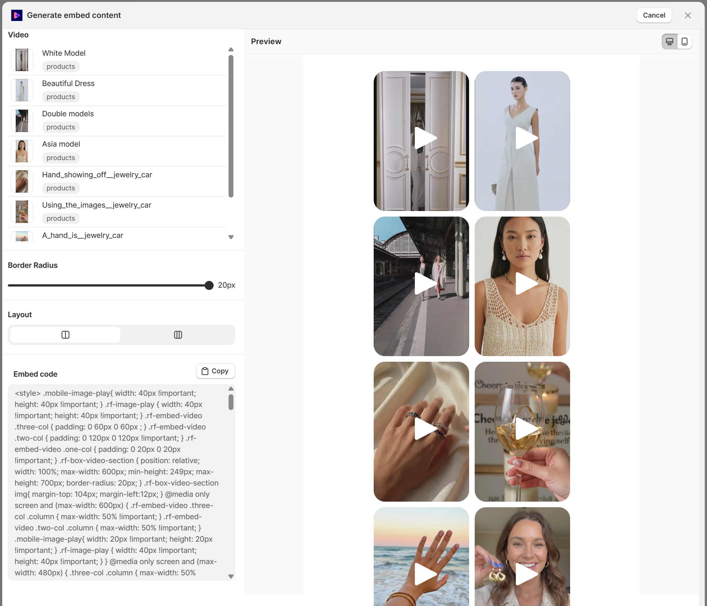
Task: Play the Beautiful Dress preview video
Action: click(527, 138)
